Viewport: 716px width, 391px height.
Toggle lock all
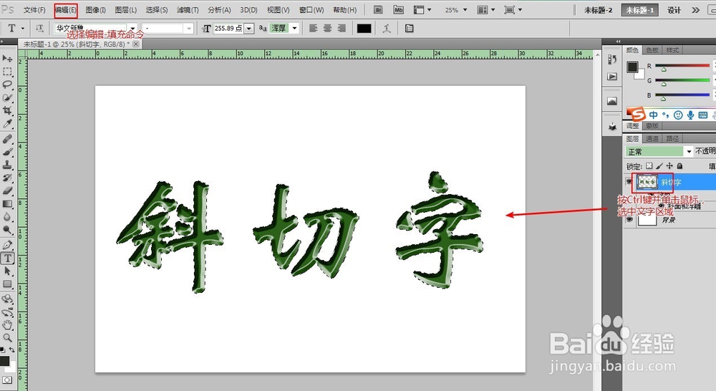point(679,166)
